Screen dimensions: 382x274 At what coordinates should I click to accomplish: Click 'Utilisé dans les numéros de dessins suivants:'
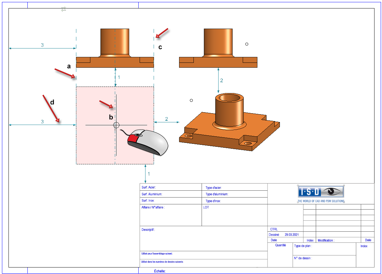[162, 262]
